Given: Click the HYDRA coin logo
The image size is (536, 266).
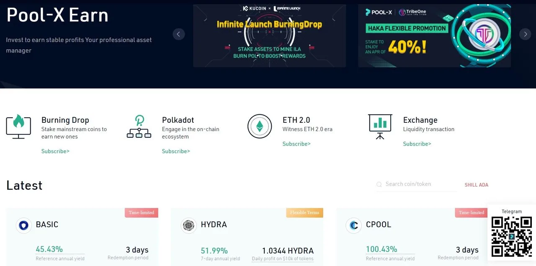Looking at the screenshot, I should click(x=188, y=225).
